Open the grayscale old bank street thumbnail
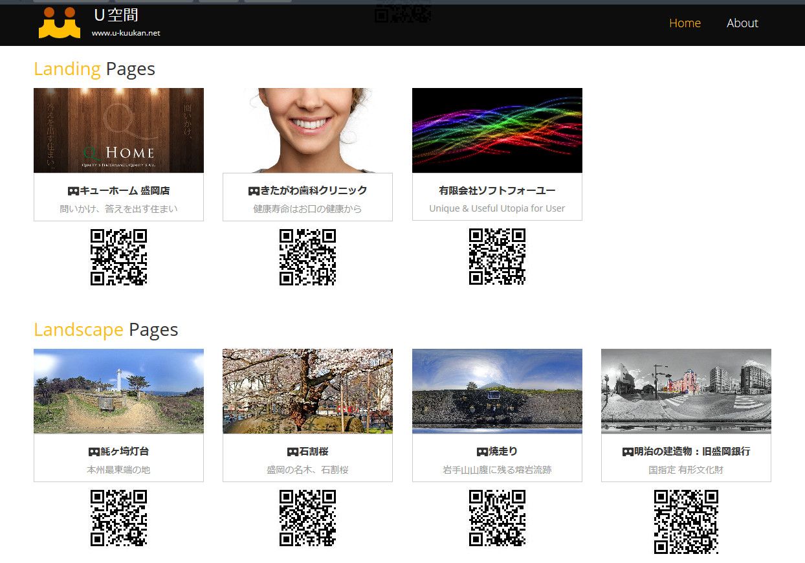The height and width of the screenshot is (563, 805). [x=686, y=391]
